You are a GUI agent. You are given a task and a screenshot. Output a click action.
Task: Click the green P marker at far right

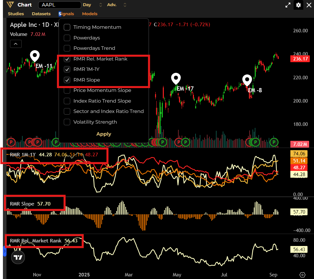point(274,142)
